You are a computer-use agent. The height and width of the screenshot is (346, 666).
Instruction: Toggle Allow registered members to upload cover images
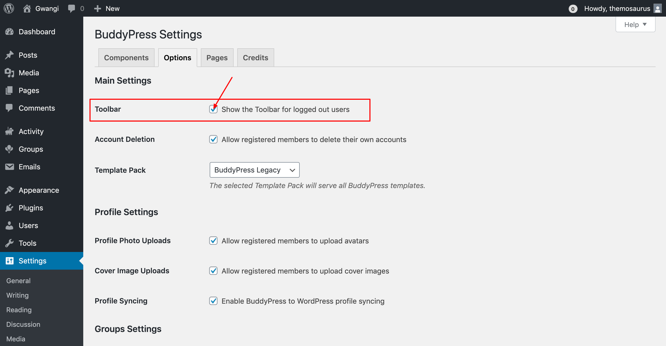click(213, 271)
